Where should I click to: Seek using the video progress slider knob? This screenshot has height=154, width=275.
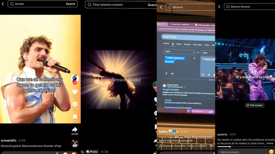coord(230,147)
